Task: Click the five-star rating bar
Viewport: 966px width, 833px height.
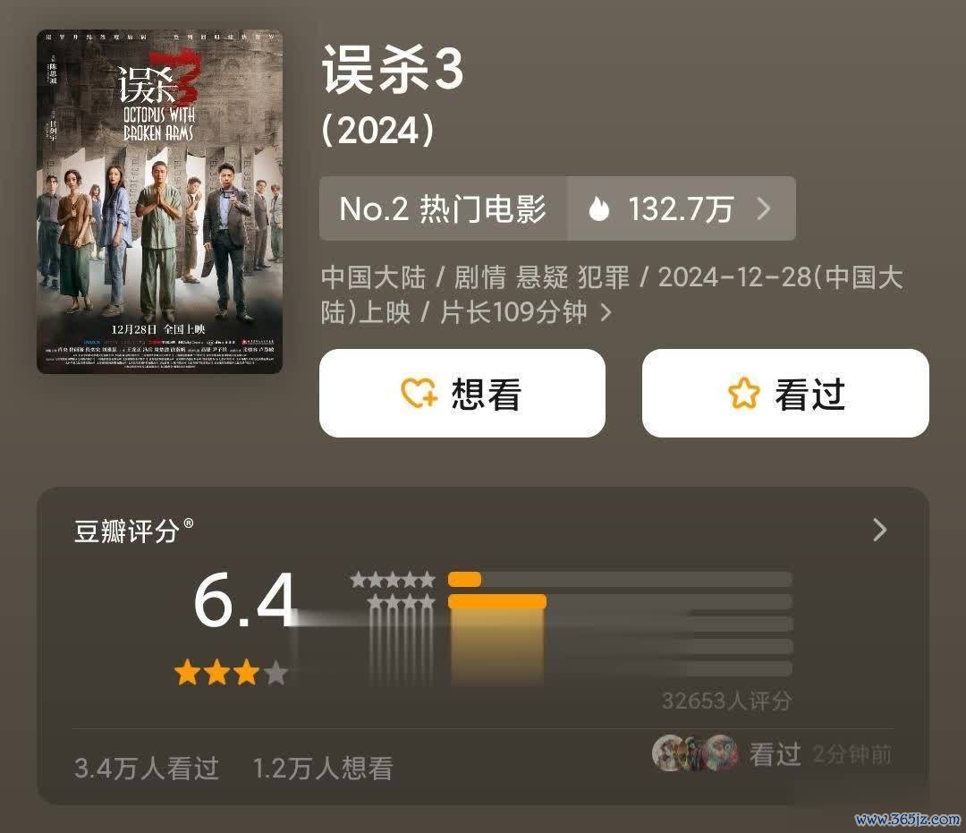Action: (620, 579)
